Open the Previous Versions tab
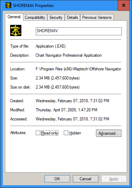This screenshot has width=132, height=188. click(x=97, y=18)
